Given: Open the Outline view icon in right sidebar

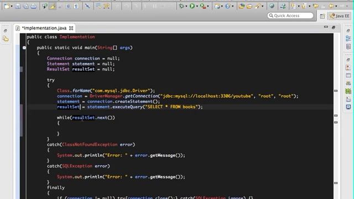Looking at the screenshot, I should coord(348,38).
